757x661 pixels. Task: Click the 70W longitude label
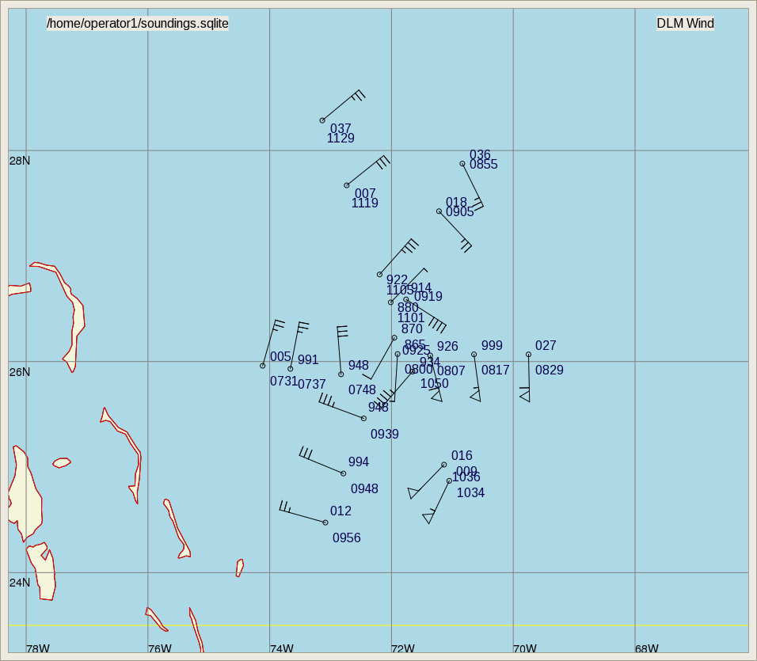[525, 648]
